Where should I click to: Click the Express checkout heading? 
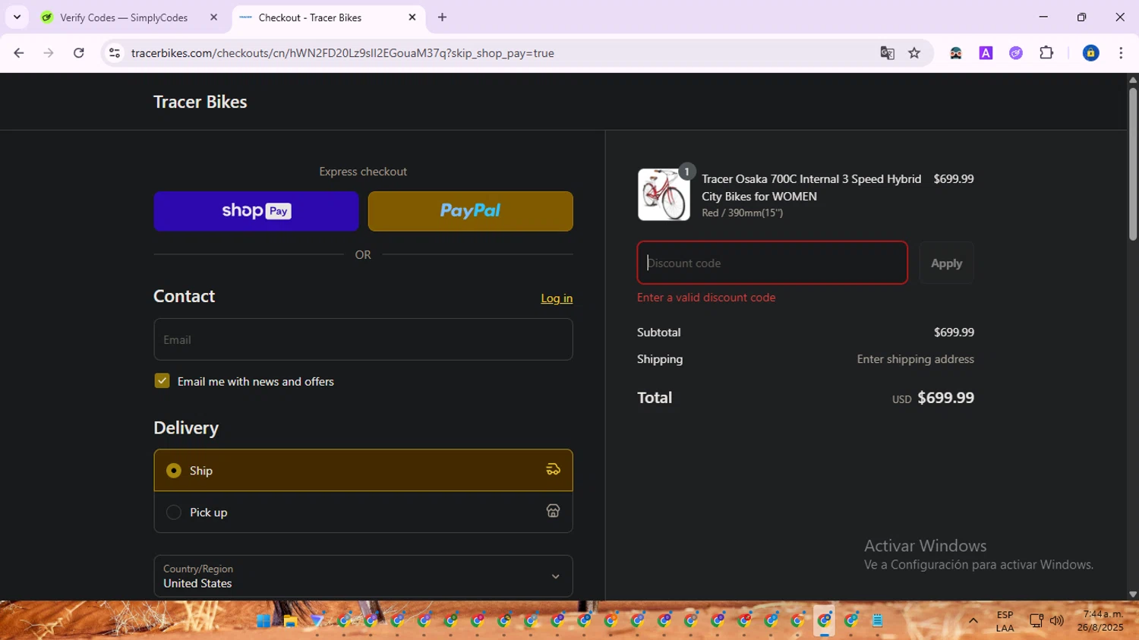(363, 172)
